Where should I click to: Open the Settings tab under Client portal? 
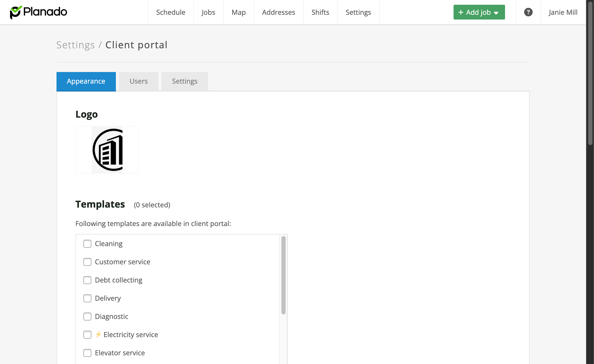coord(185,81)
